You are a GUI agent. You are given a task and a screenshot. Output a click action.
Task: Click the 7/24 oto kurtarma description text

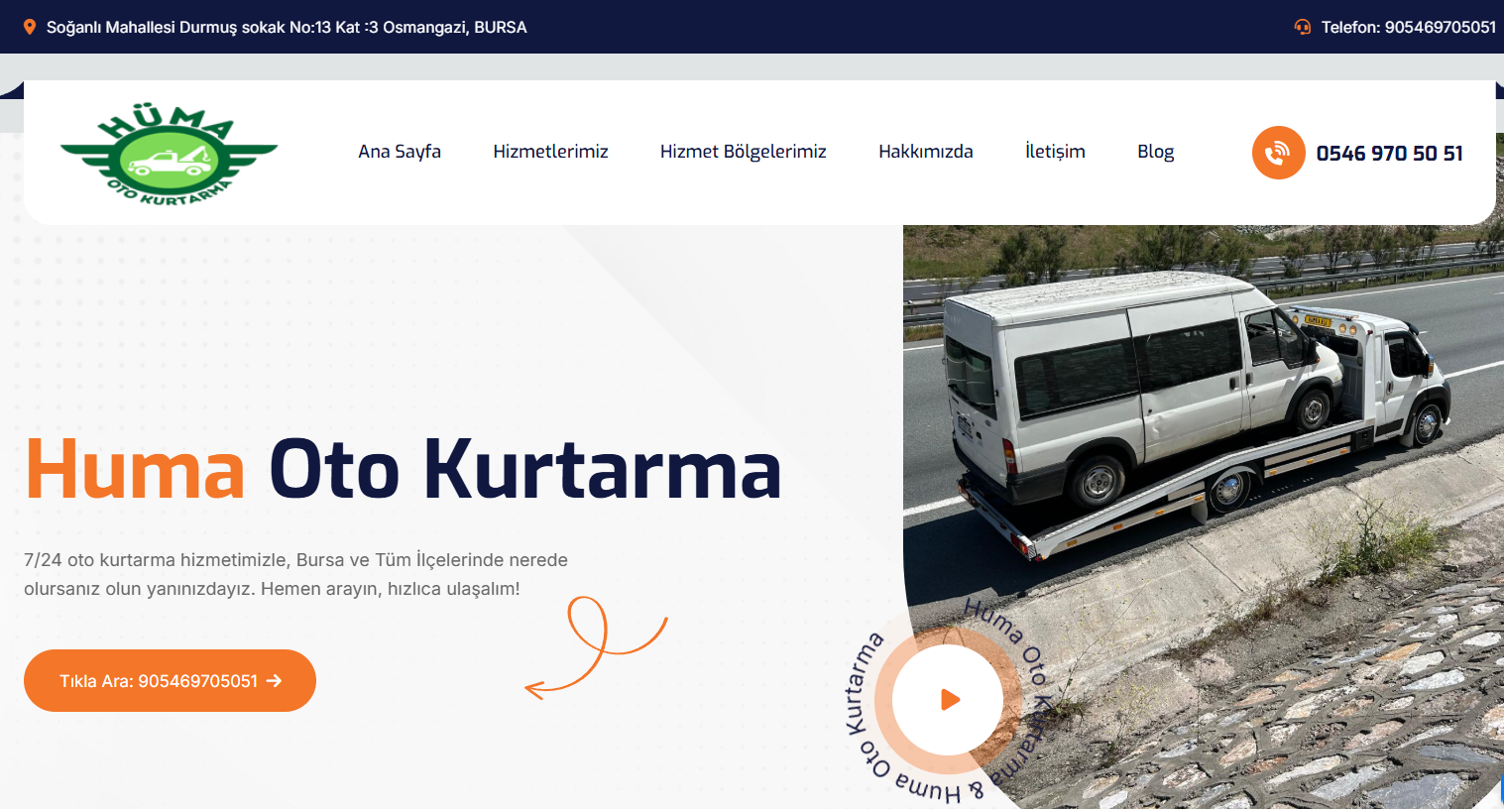295,574
